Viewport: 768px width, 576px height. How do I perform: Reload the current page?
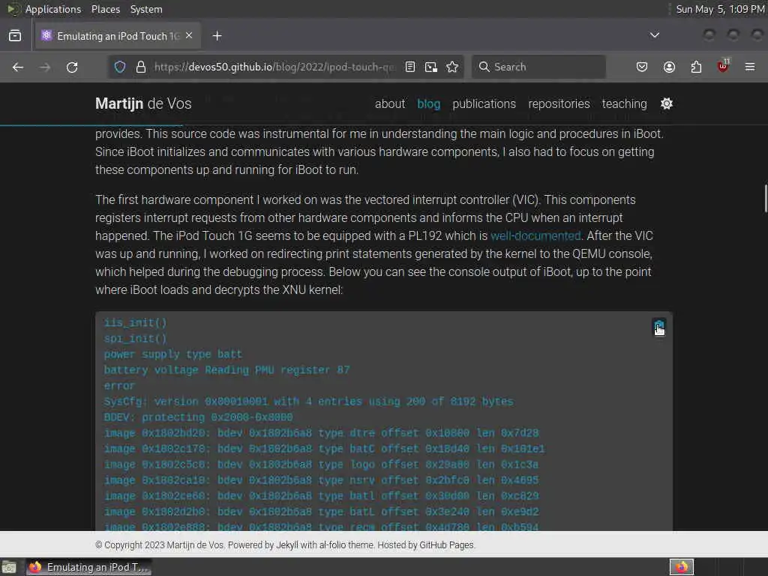(72, 67)
